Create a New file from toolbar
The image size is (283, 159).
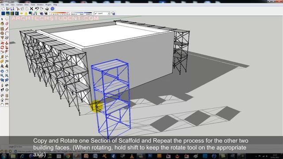(x=3, y=9)
